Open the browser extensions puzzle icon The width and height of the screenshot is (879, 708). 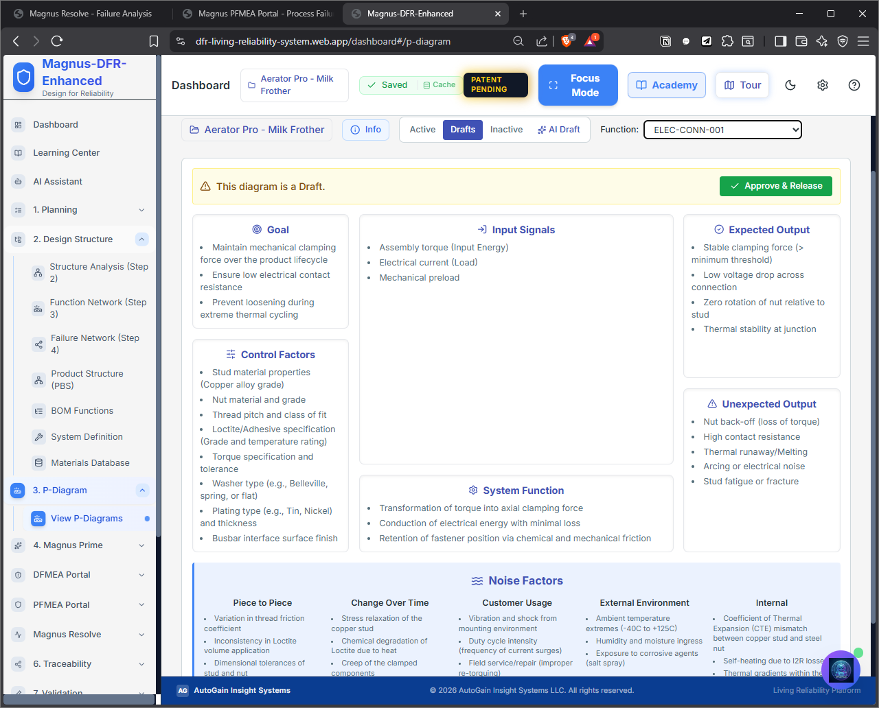(727, 41)
